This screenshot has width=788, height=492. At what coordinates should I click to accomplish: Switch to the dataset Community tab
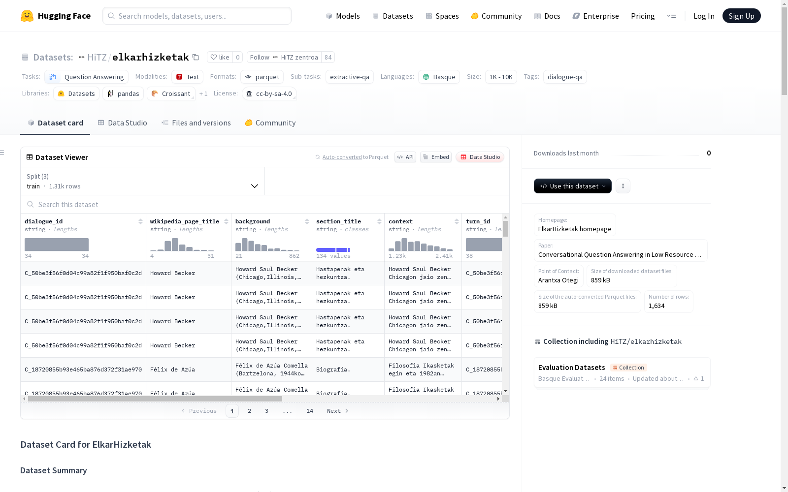(270, 123)
